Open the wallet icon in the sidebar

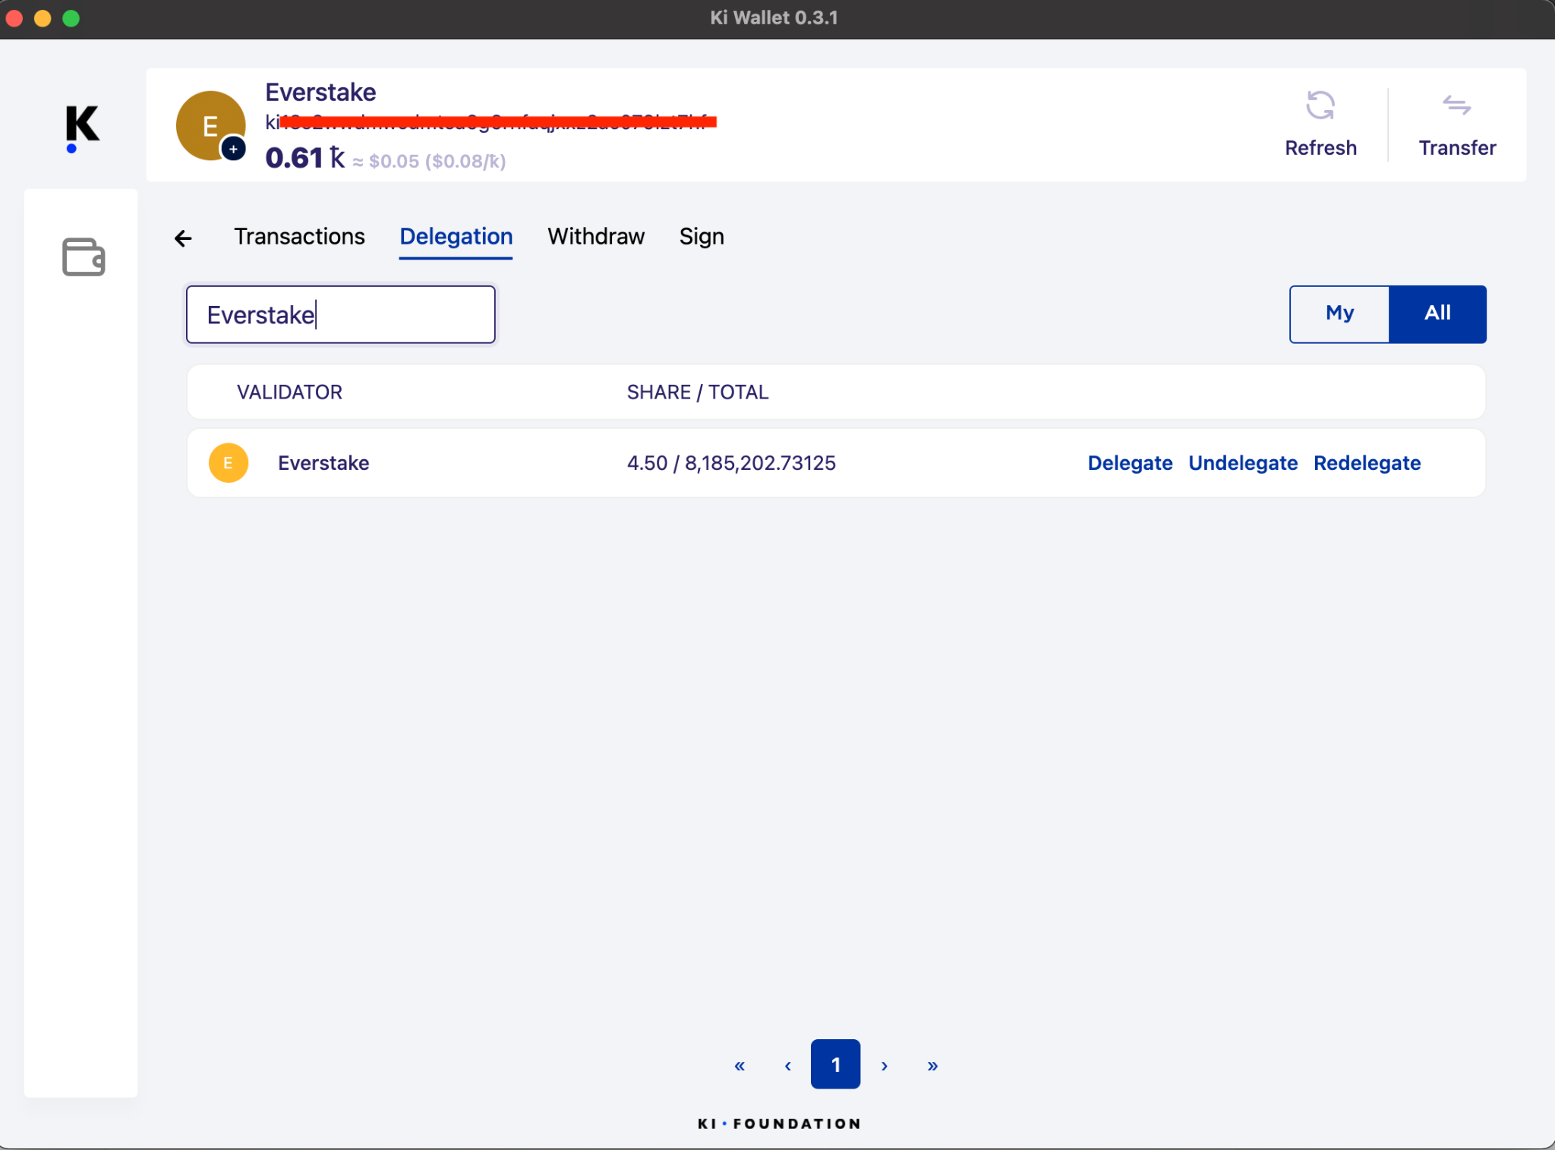coord(83,257)
